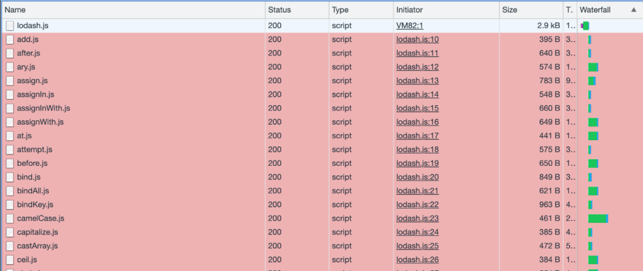Sort requests by Status column header
643x271 pixels.
coord(279,10)
